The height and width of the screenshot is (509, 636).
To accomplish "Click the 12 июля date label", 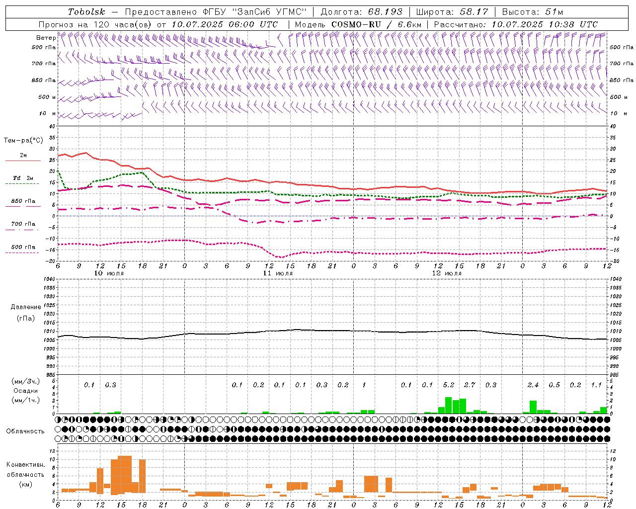I will coord(447,273).
